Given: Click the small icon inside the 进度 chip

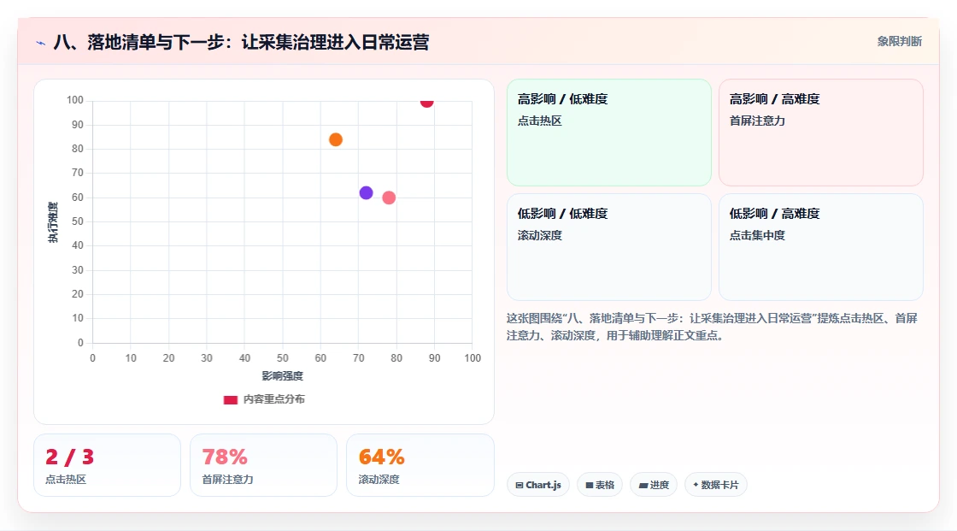Looking at the screenshot, I should pos(643,485).
